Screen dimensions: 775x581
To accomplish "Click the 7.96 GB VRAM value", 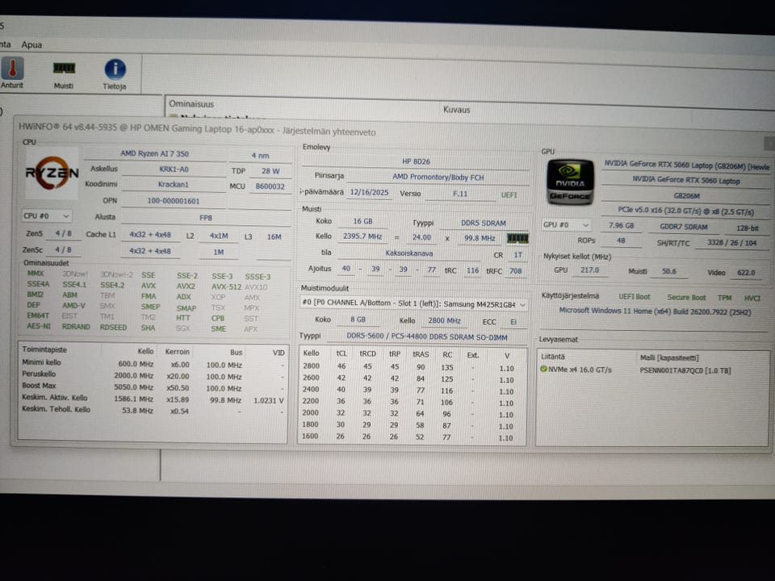I will (x=622, y=225).
